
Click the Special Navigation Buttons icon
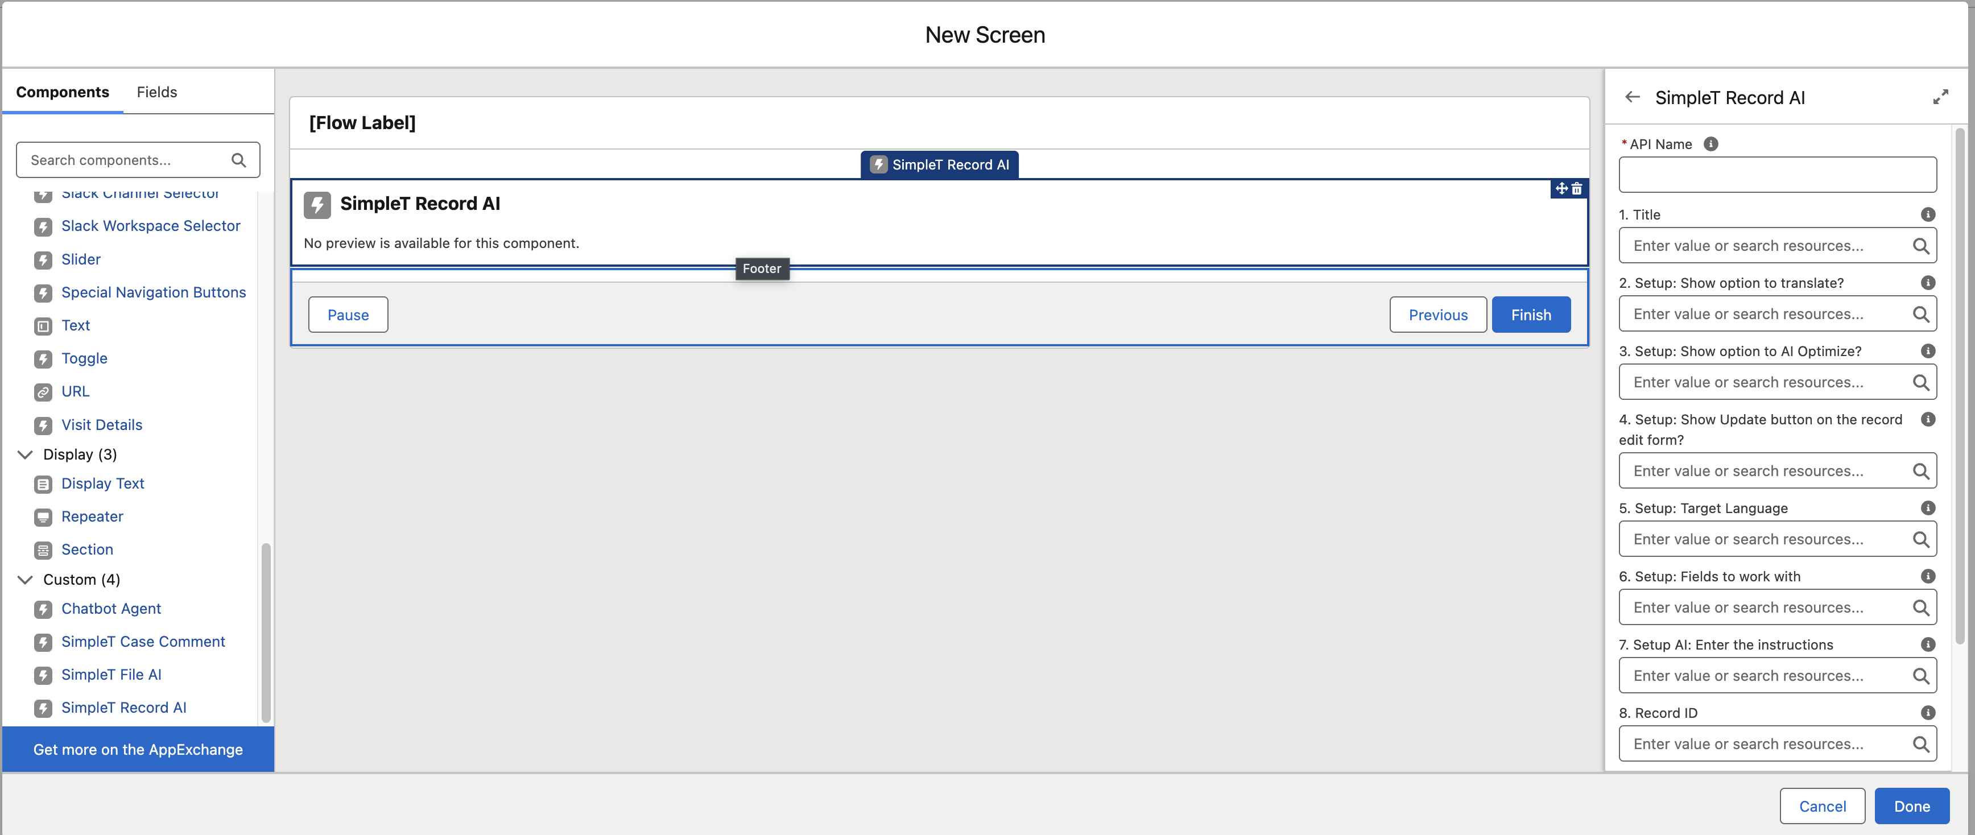tap(43, 293)
